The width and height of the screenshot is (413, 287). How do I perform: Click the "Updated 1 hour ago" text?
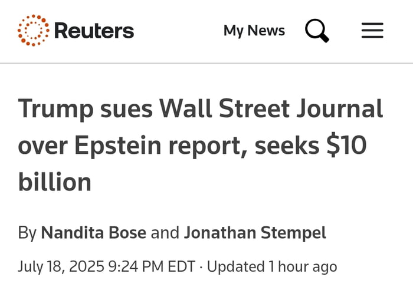[271, 266]
